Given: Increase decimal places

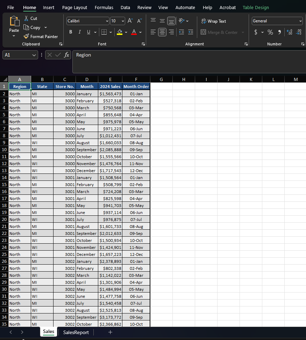Looking at the screenshot, I should point(290,32).
